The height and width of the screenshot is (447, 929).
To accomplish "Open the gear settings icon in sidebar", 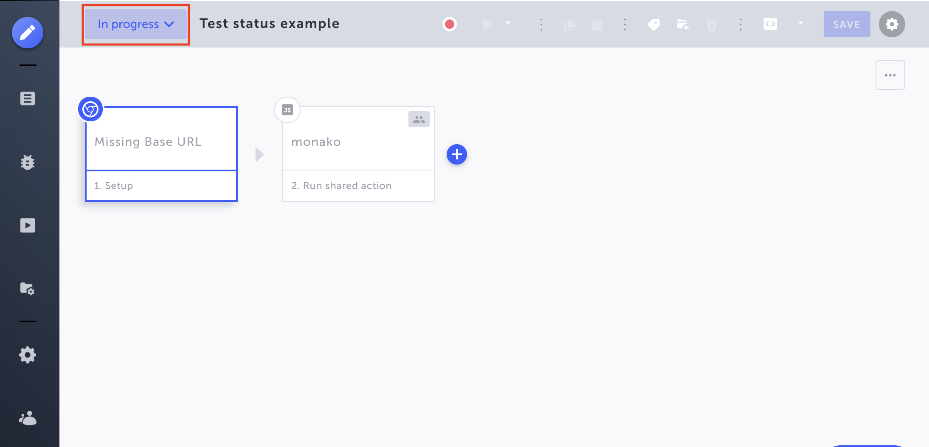I will click(x=28, y=355).
